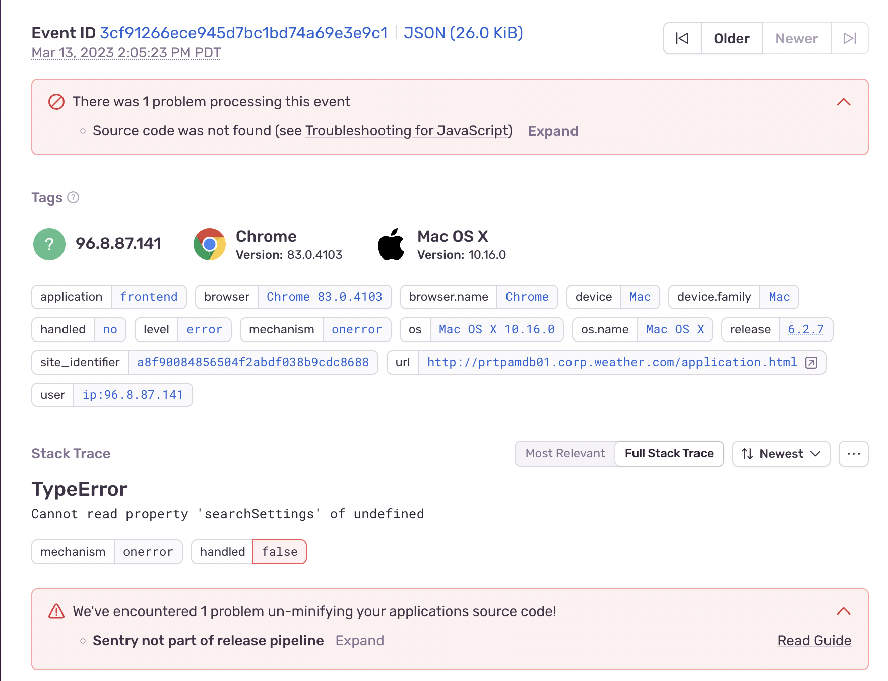Click the red error icon in the problem banner
Screen dimensions: 888x681
(x=56, y=102)
